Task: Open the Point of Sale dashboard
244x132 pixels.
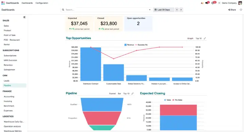Action: point(10,35)
